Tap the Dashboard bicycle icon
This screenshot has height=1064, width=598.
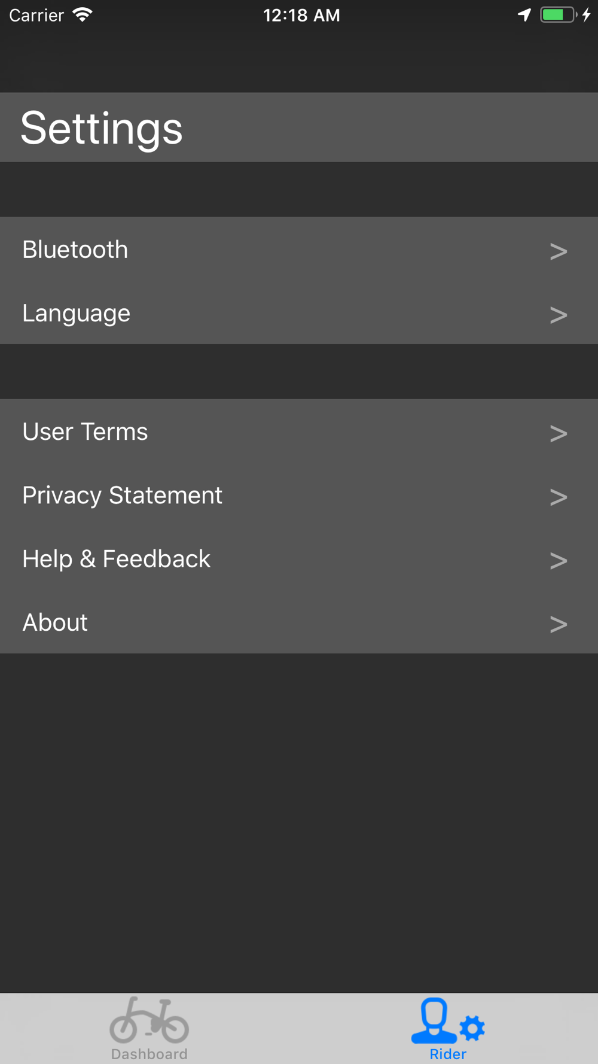tap(149, 1020)
